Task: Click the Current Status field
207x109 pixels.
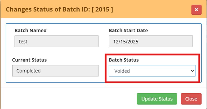Action: click(55, 71)
